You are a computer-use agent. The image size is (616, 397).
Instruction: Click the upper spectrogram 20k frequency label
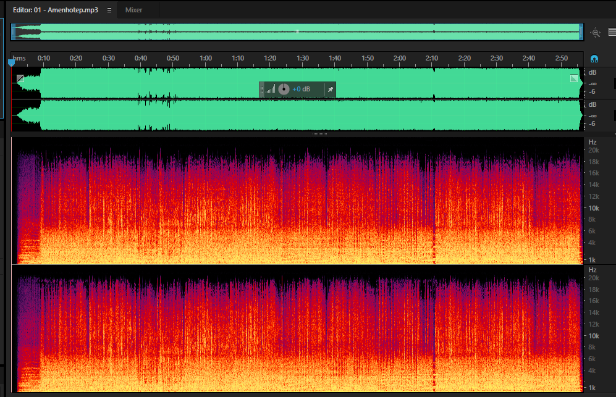594,151
